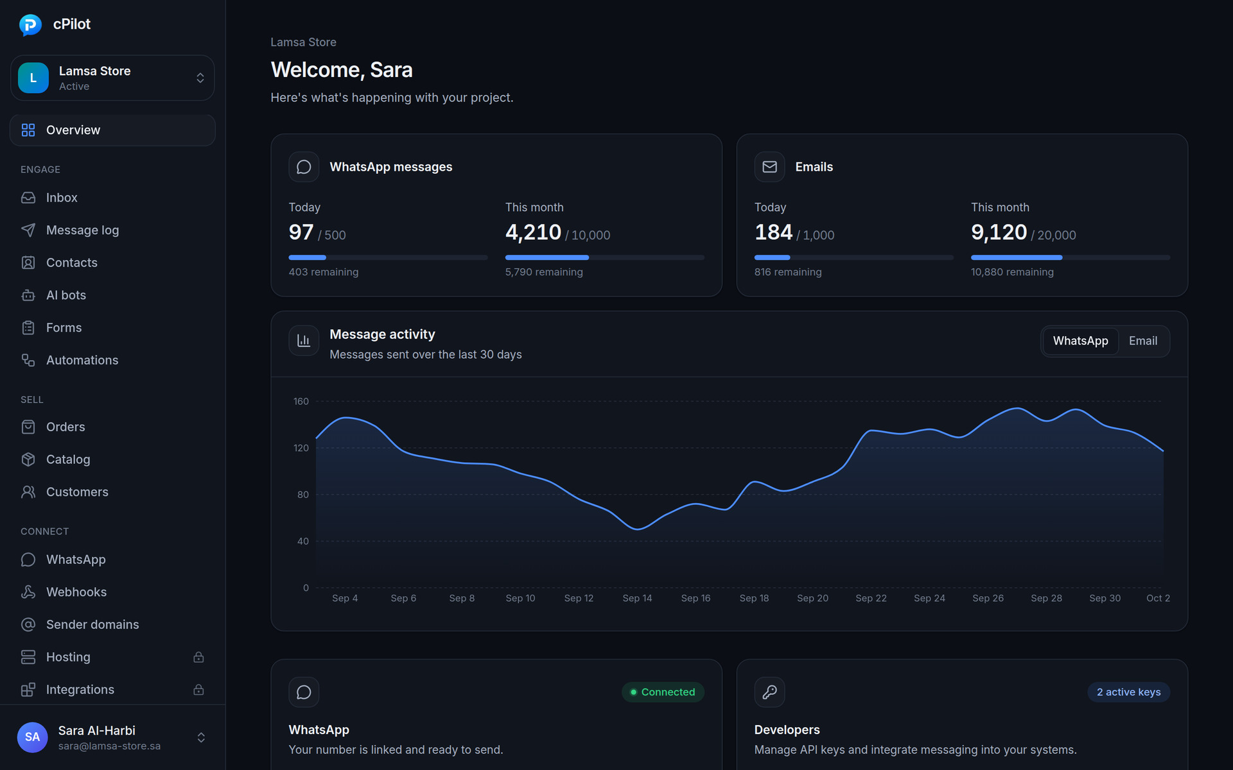Click the lock icon beside Hosting
Screen dimensions: 1233x770
click(198, 657)
